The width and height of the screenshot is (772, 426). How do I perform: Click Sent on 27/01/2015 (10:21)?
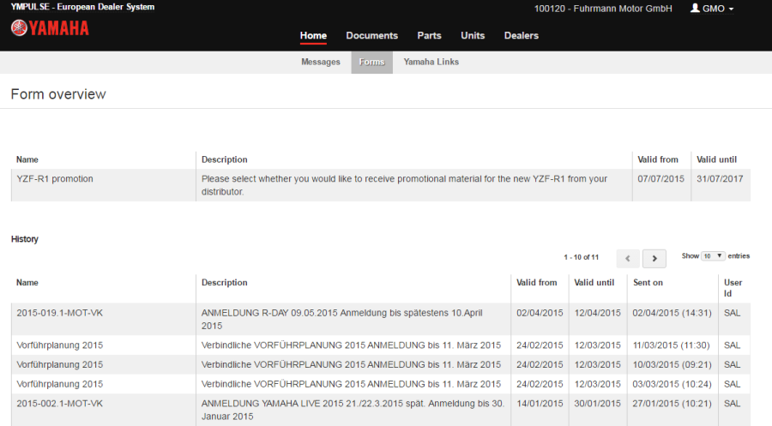[x=672, y=404]
